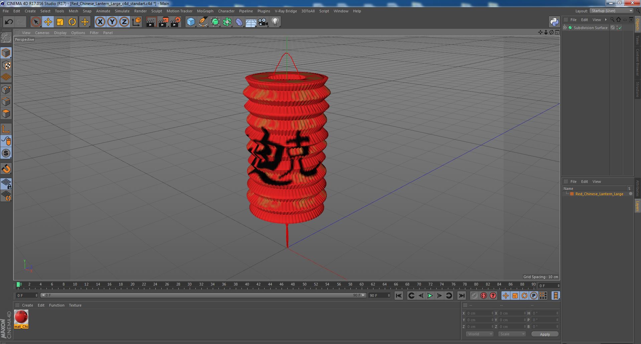Add an array modeling object
Screen dimensions: 641x344
coord(227,22)
